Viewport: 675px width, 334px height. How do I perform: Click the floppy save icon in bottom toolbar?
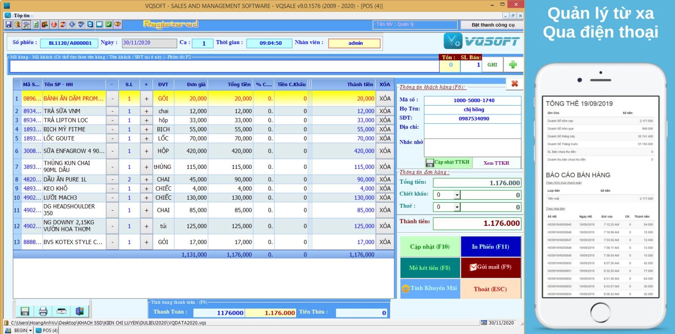point(25,312)
